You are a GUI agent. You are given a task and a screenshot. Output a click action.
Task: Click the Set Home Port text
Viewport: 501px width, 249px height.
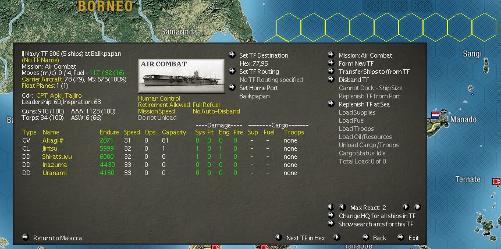tap(259, 88)
